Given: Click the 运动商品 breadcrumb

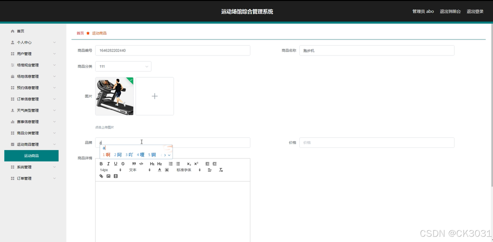Looking at the screenshot, I should tap(99, 33).
